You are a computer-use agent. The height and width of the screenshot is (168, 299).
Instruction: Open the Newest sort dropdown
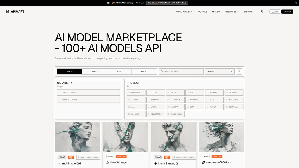[220, 71]
